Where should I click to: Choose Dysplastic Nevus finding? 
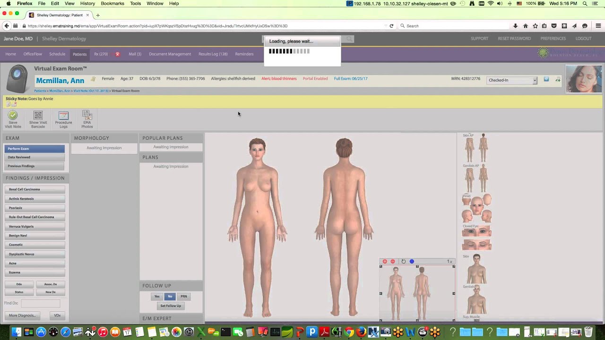(35, 254)
